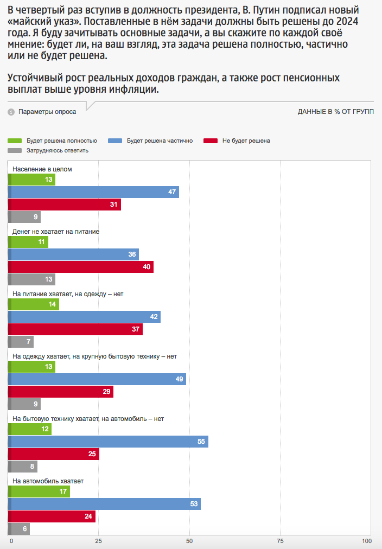Image resolution: width=382 pixels, height=549 pixels.
Task: Click the blue 49 bar under На одежду хватает
Action: click(x=98, y=379)
